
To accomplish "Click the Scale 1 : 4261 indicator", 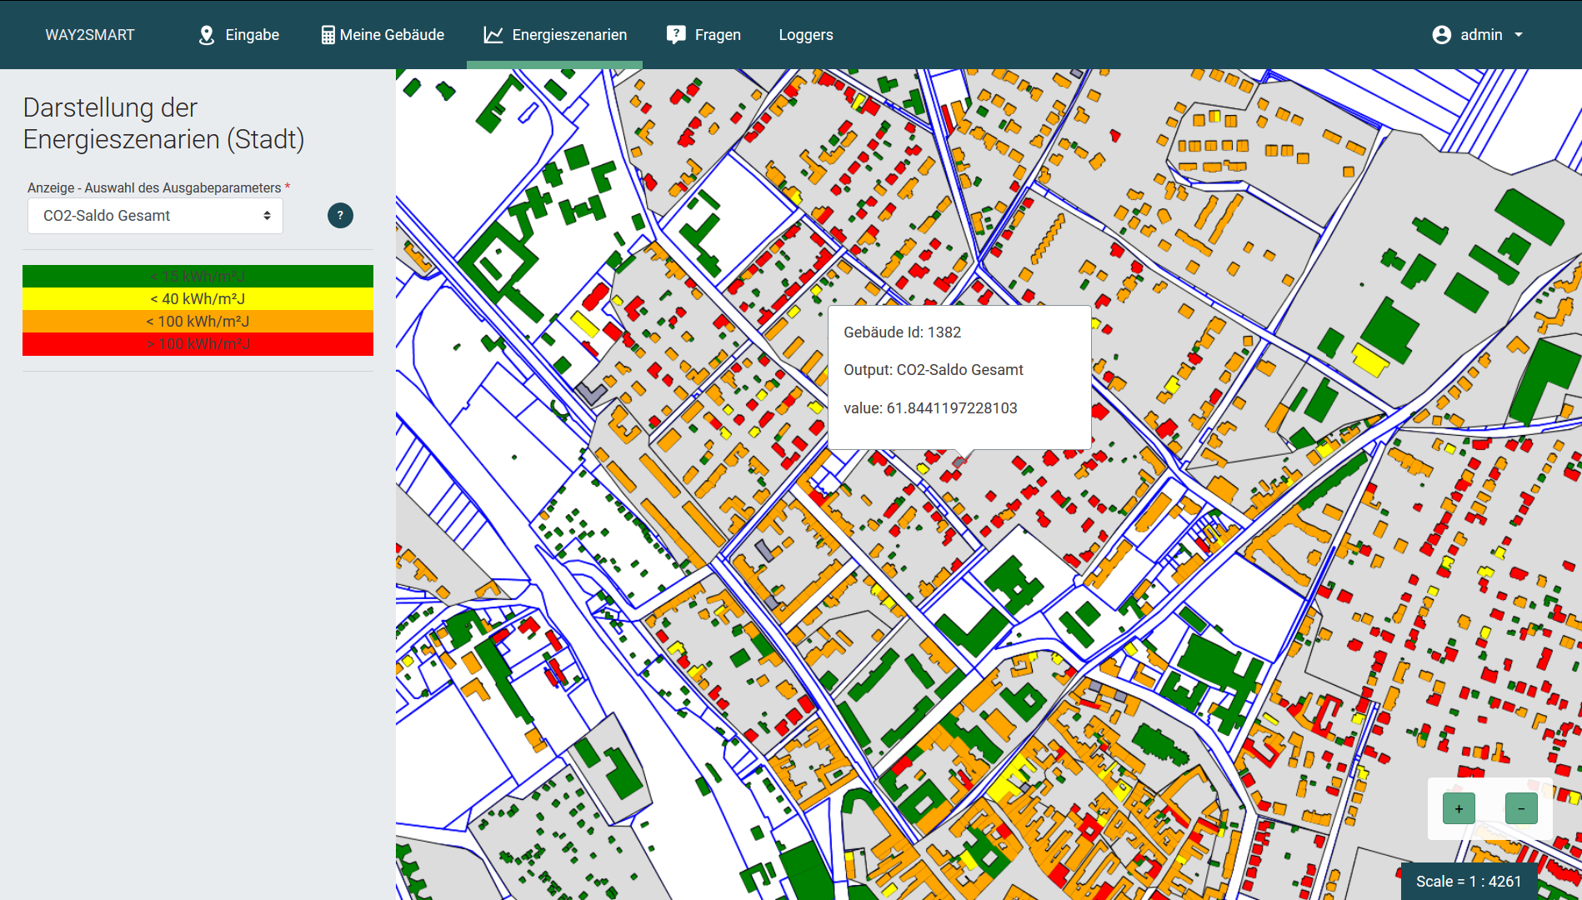I will click(1469, 881).
